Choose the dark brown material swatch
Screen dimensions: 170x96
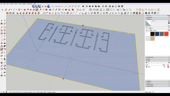(x=152, y=34)
